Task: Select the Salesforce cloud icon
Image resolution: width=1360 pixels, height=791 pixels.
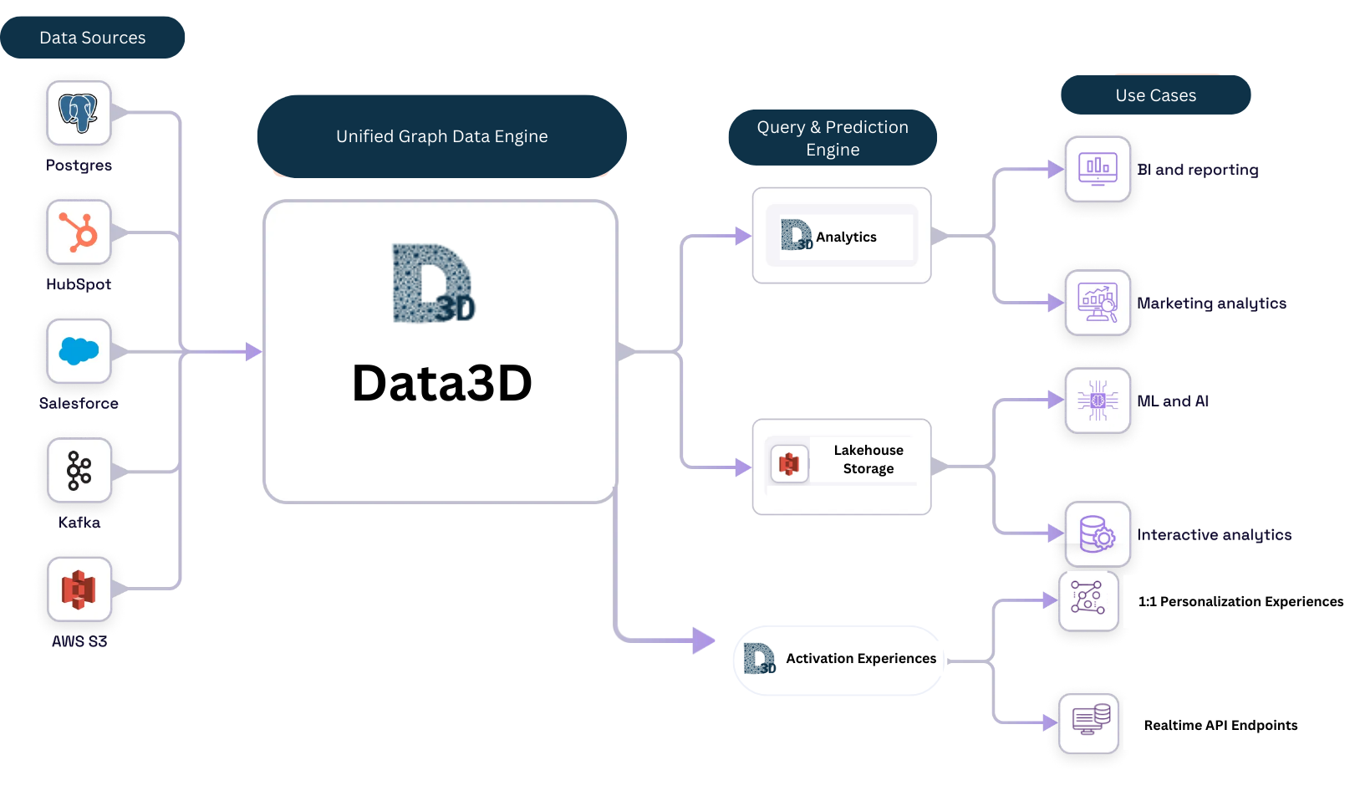Action: tap(78, 351)
